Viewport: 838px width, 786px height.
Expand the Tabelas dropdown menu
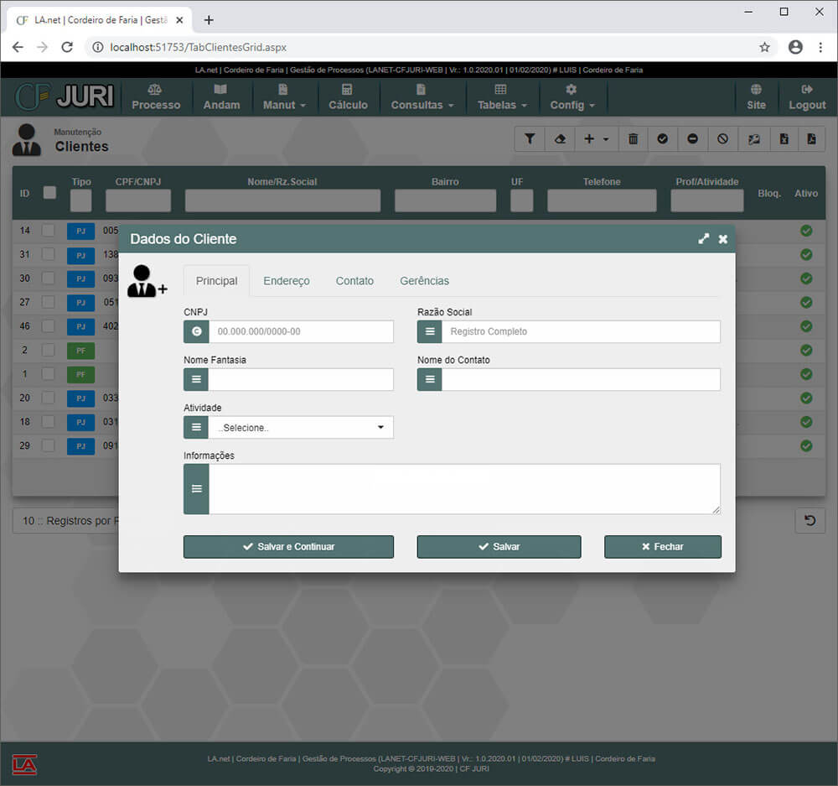point(502,97)
